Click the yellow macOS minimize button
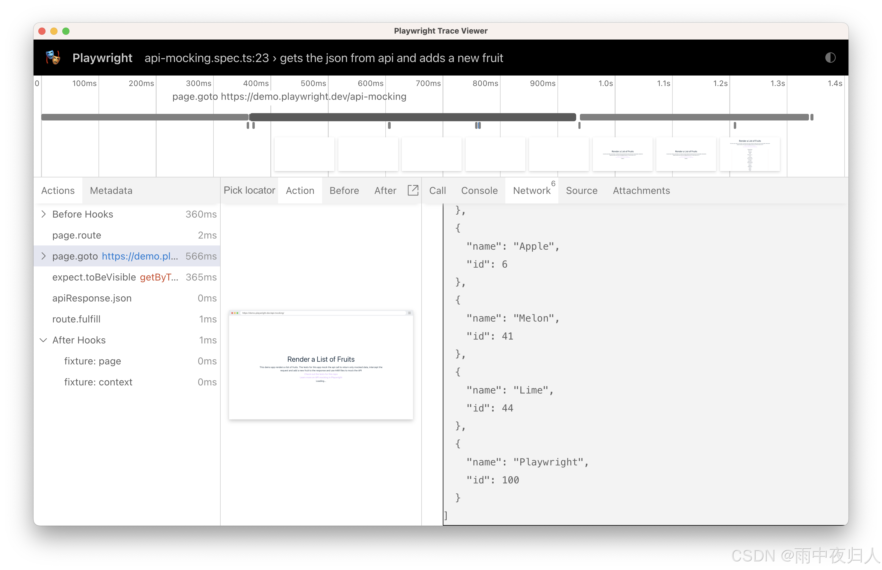 pos(54,31)
